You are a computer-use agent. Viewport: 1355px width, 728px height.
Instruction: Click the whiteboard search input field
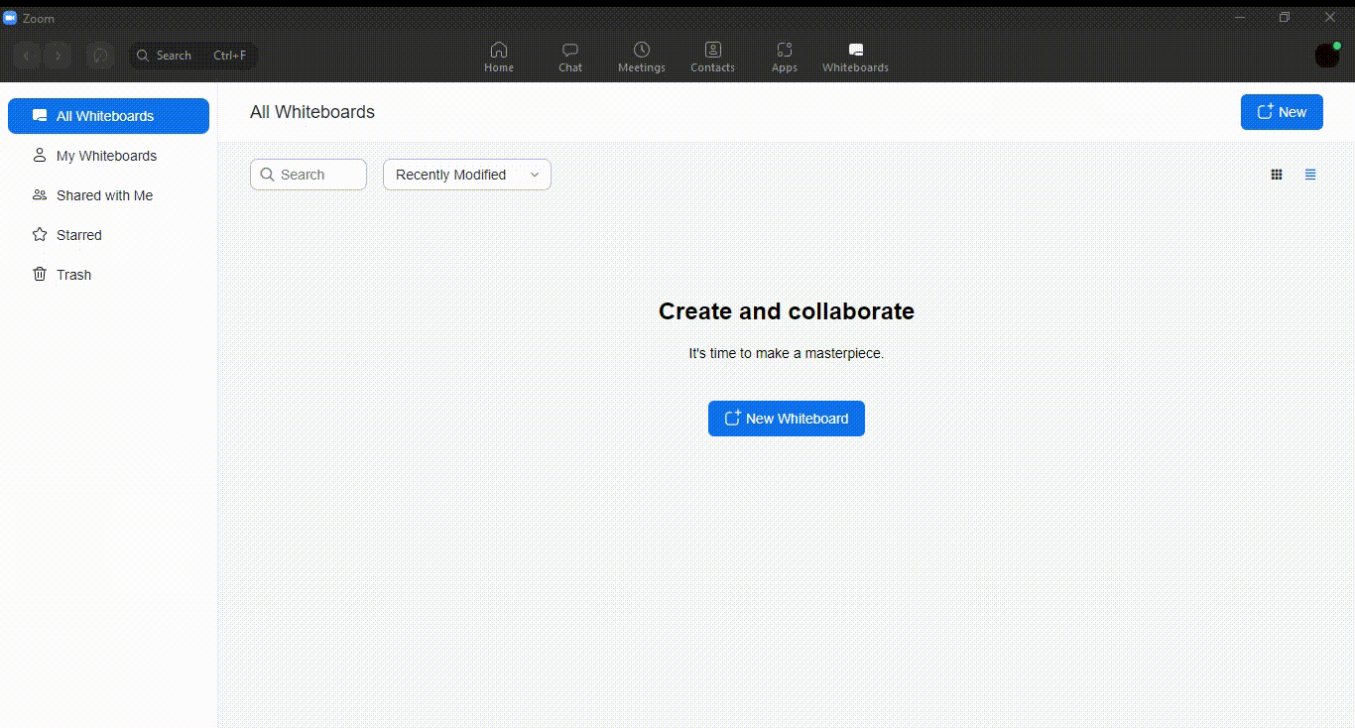click(x=308, y=175)
